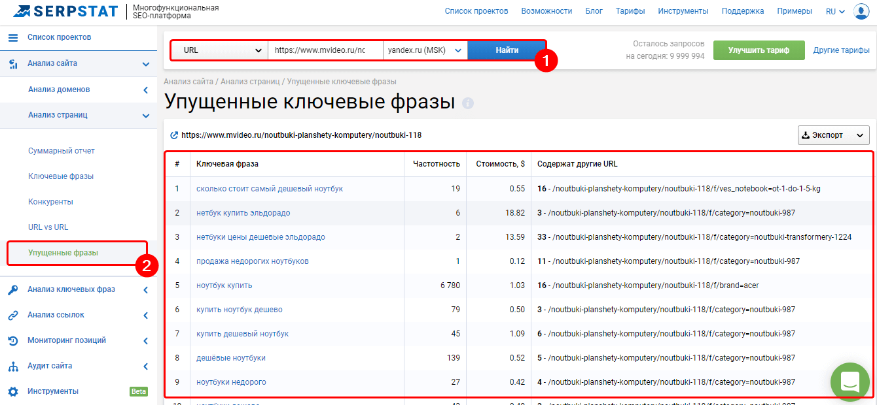This screenshot has width=877, height=405.
Task: Open the Экспорт dropdown
Action: pyautogui.click(x=834, y=135)
